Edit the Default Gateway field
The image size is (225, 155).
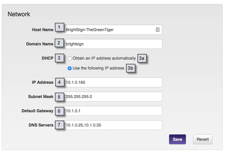pyautogui.click(x=112, y=111)
